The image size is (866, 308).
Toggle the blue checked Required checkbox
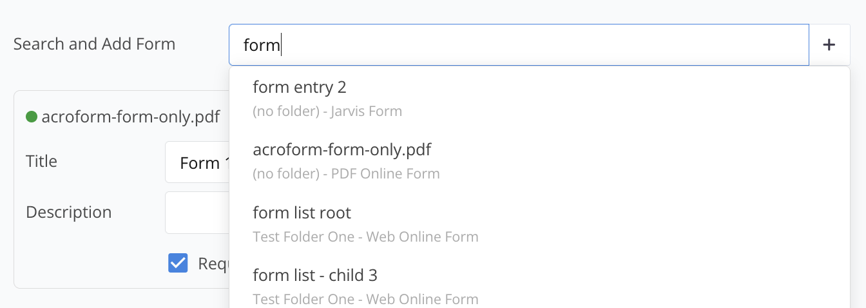click(x=178, y=263)
